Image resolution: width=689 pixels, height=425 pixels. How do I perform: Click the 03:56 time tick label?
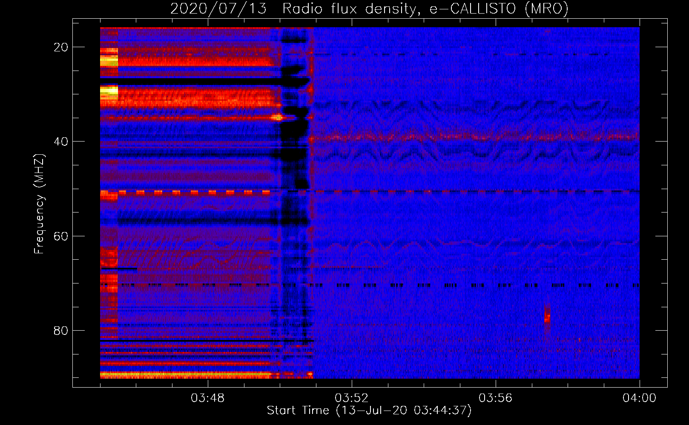point(496,398)
